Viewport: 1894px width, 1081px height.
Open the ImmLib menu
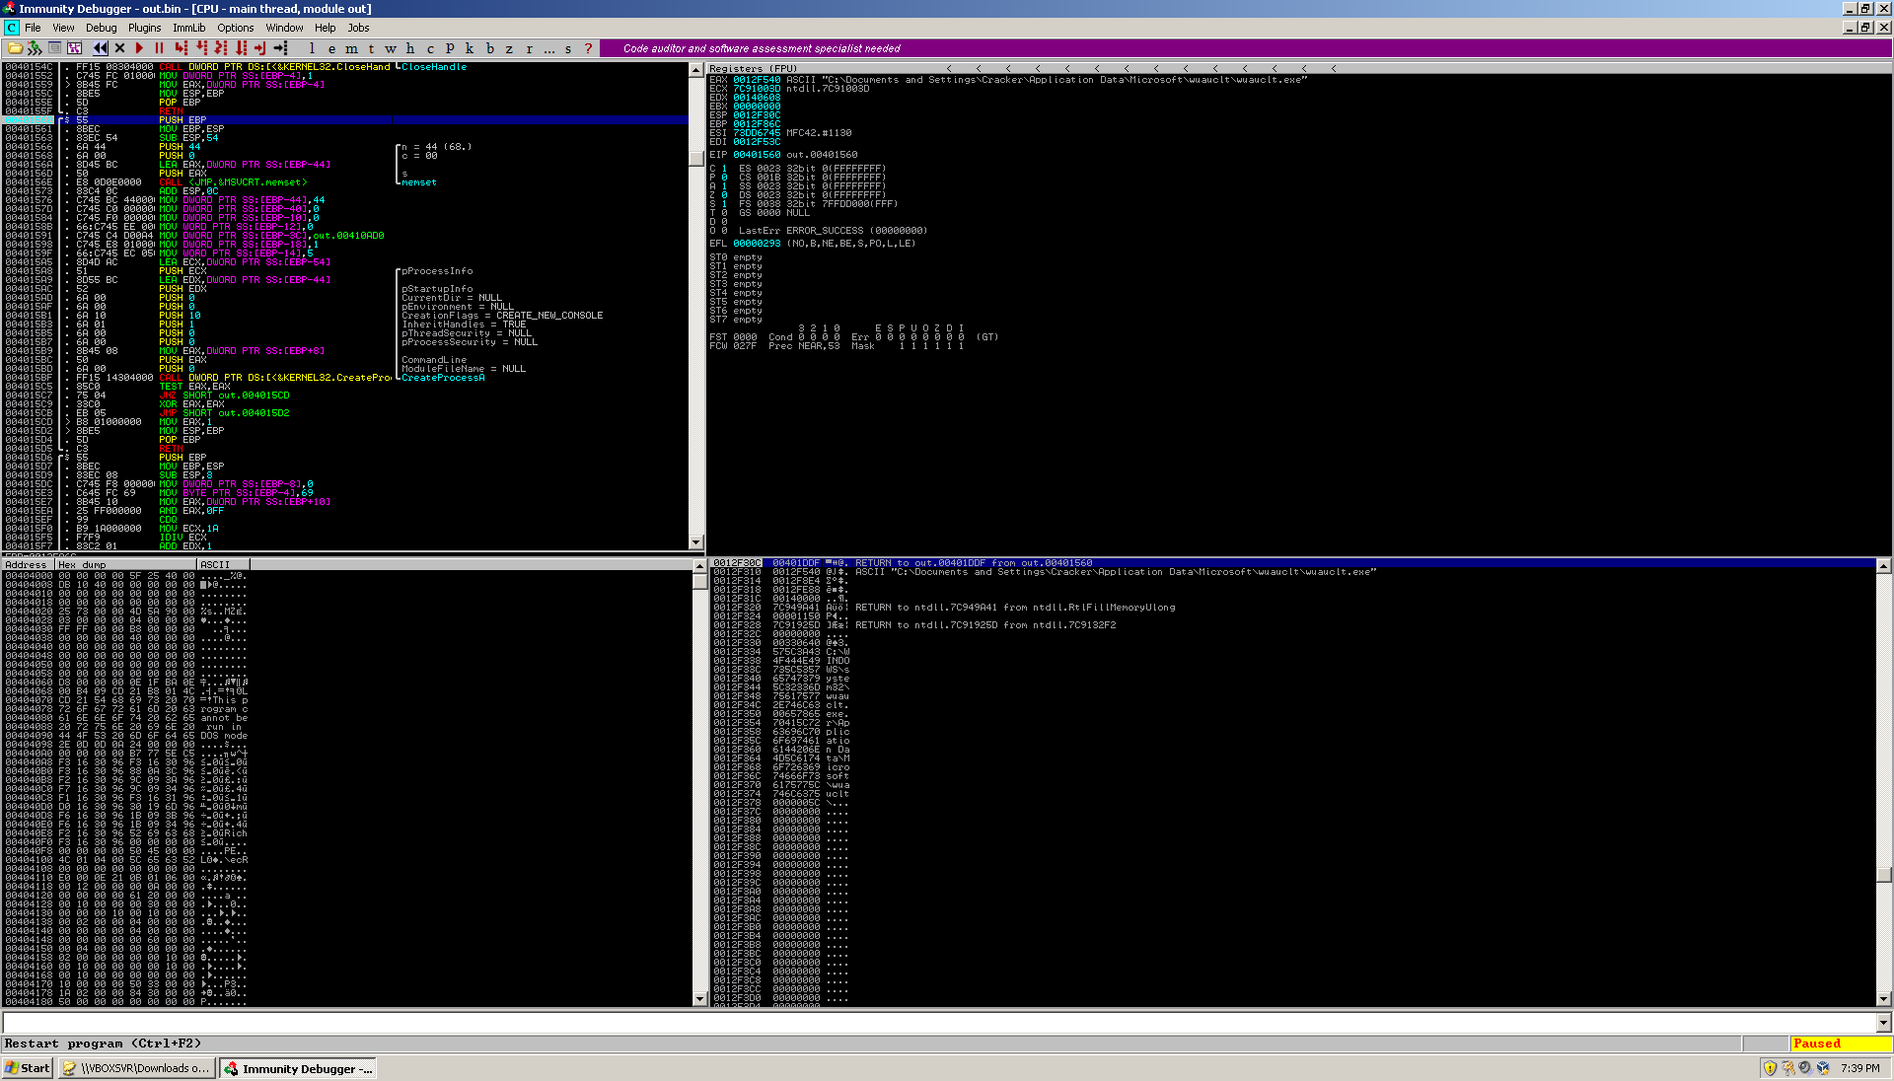[188, 28]
